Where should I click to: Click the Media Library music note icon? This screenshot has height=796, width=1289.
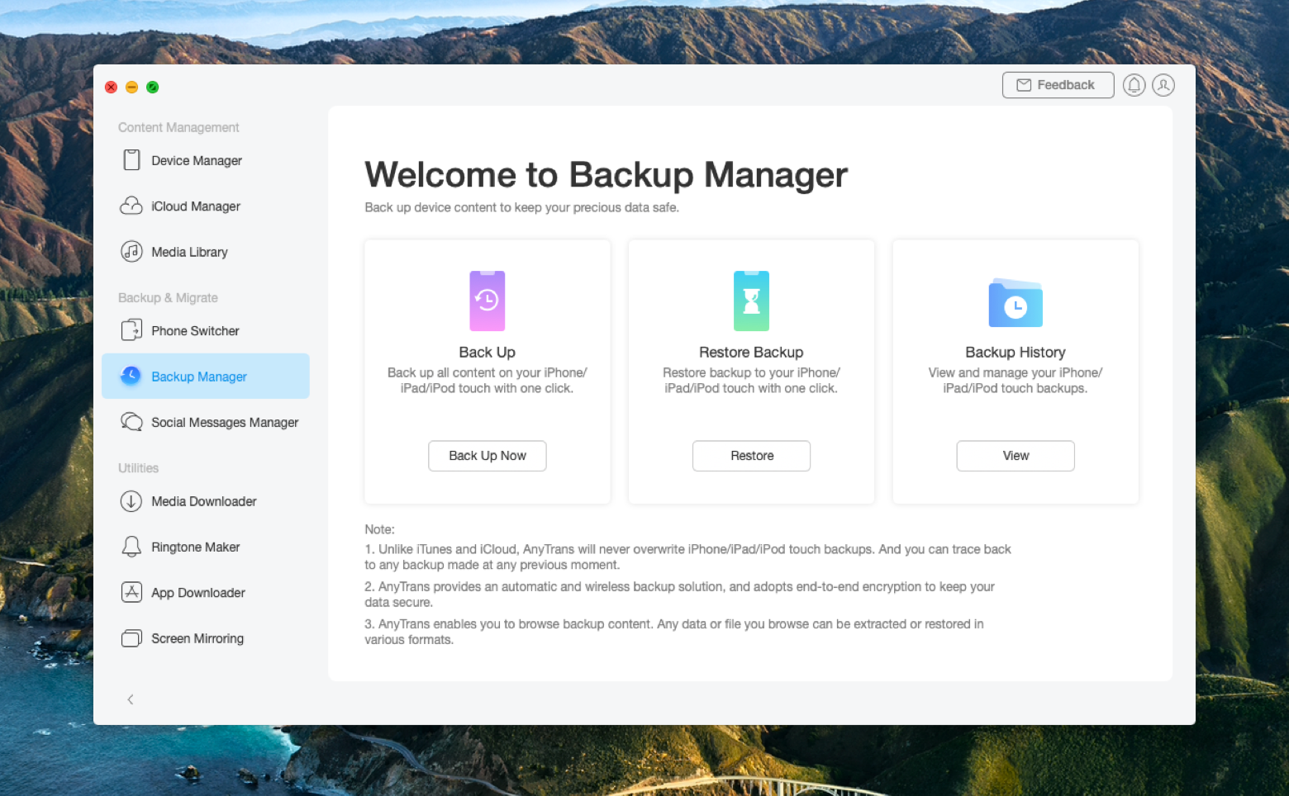[x=131, y=252]
